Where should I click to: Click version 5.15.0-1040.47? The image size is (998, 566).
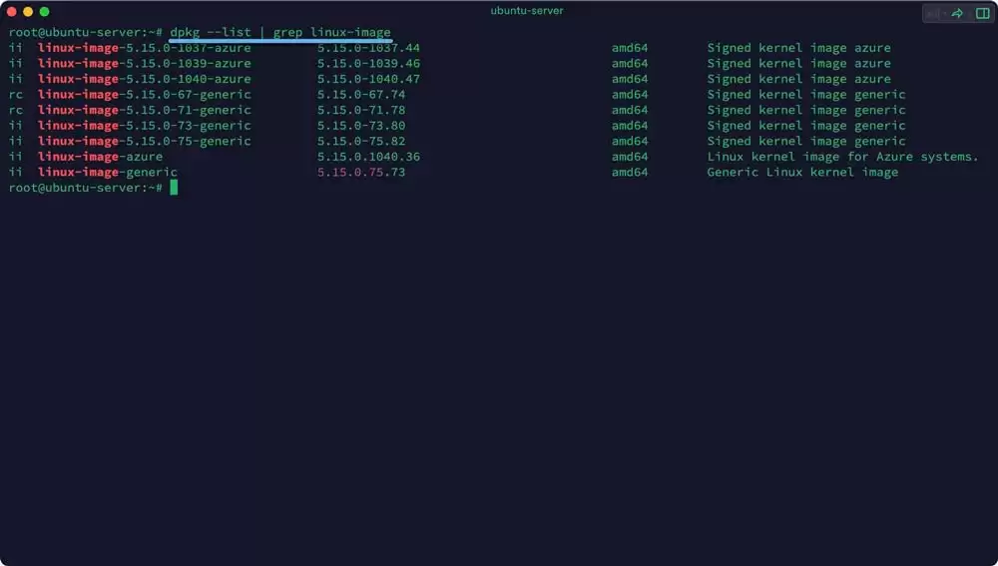[368, 79]
